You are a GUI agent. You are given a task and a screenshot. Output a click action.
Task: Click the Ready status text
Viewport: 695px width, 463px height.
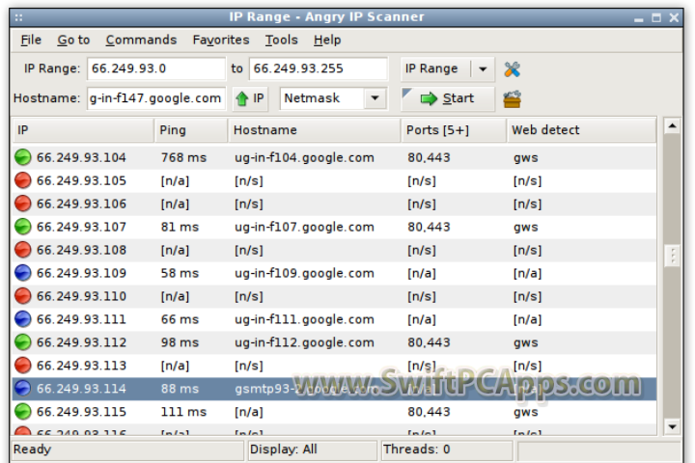32,449
